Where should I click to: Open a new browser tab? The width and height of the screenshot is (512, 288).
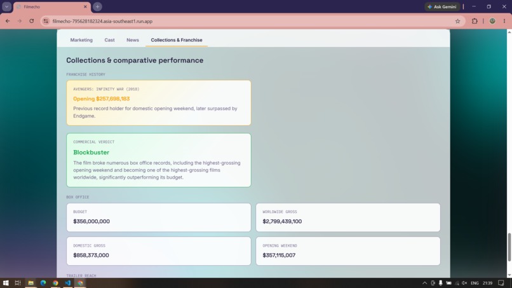tap(97, 6)
